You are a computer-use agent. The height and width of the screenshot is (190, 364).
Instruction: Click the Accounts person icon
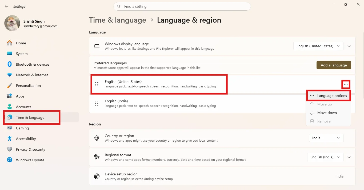coord(10,107)
